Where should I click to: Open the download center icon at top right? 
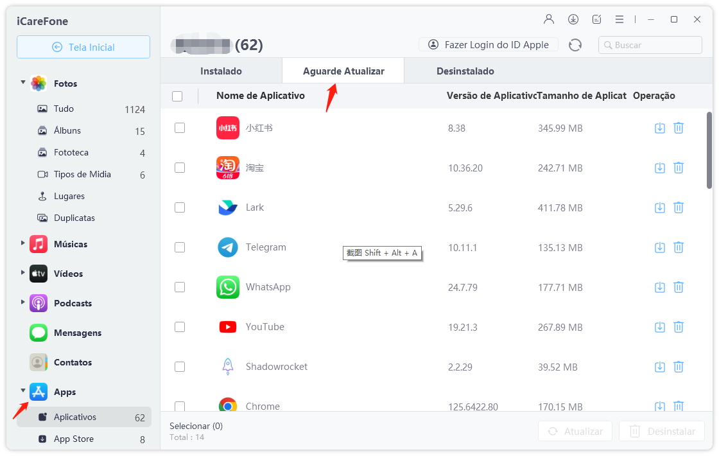(x=573, y=19)
